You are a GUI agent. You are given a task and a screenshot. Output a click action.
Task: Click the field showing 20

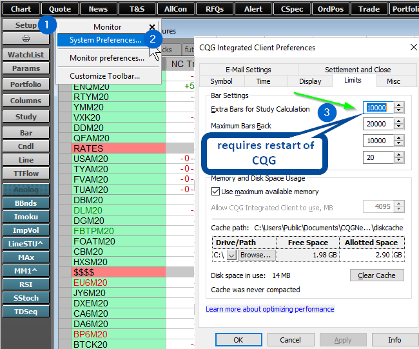(x=378, y=157)
